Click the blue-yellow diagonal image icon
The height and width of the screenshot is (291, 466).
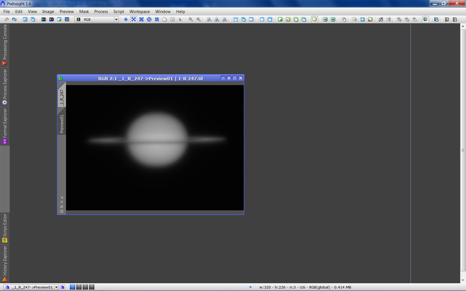click(67, 19)
